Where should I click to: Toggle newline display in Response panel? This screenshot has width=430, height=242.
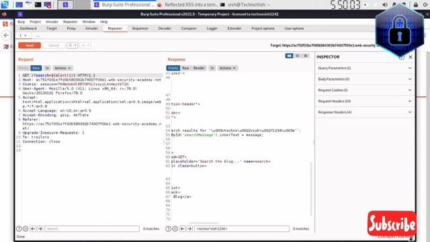(212, 68)
